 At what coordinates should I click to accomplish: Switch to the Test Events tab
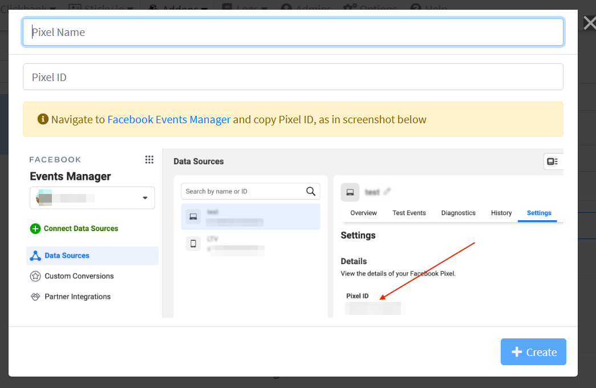[409, 213]
